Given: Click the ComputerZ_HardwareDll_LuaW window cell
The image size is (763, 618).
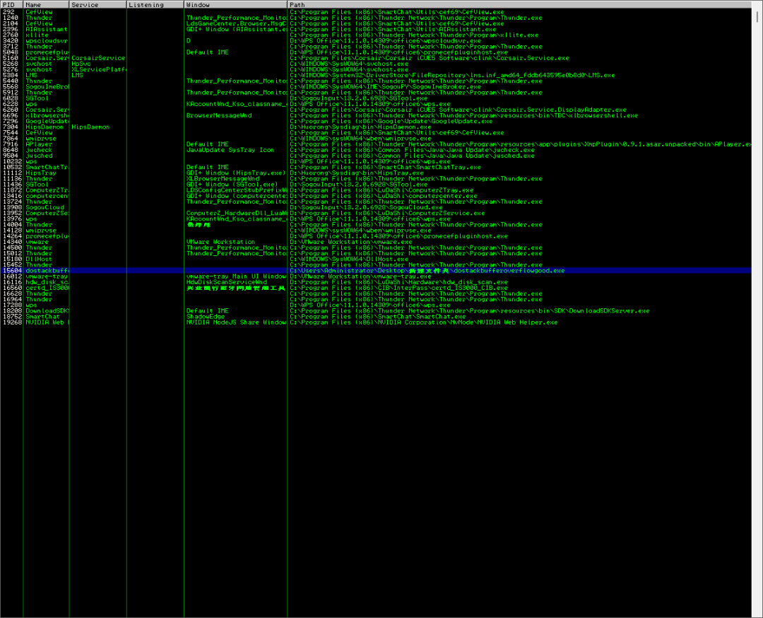Looking at the screenshot, I should click(236, 214).
